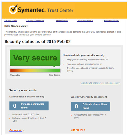Open the Security scan results nav link
Viewport: 128px width, 135px height.
coord(35,21)
